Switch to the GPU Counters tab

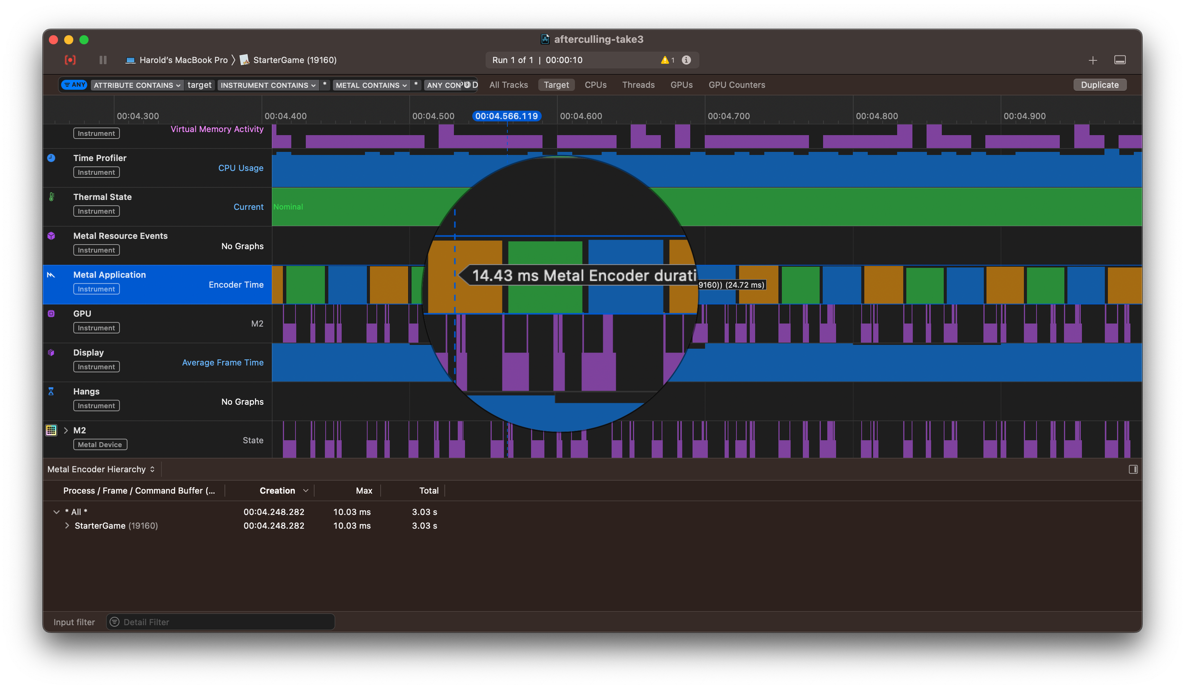(737, 85)
